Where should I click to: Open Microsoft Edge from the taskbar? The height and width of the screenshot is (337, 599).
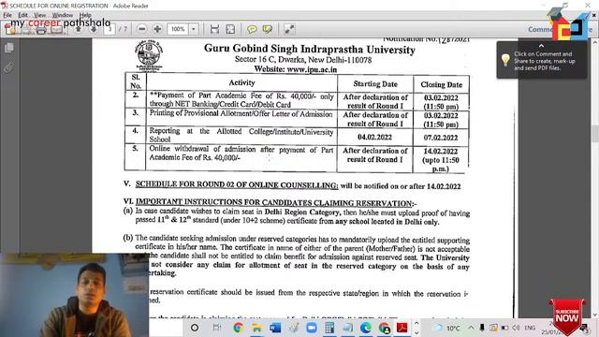tap(366, 328)
